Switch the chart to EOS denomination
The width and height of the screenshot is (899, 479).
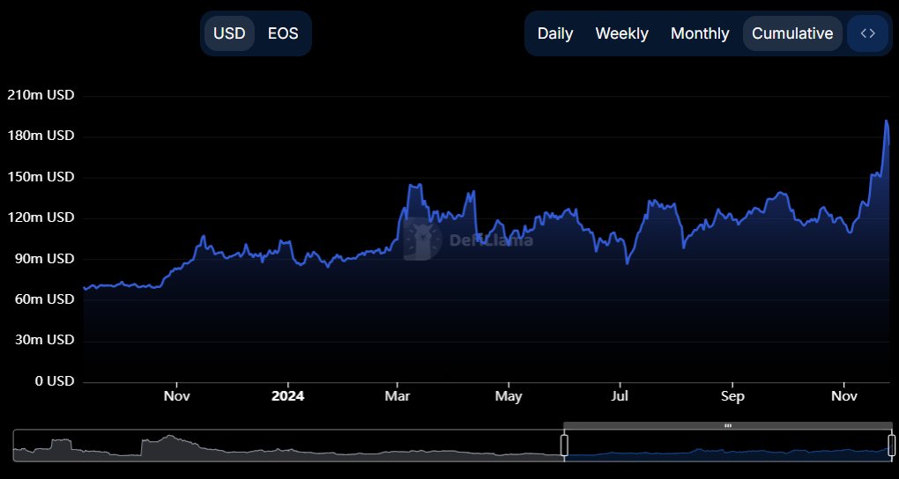(x=283, y=33)
